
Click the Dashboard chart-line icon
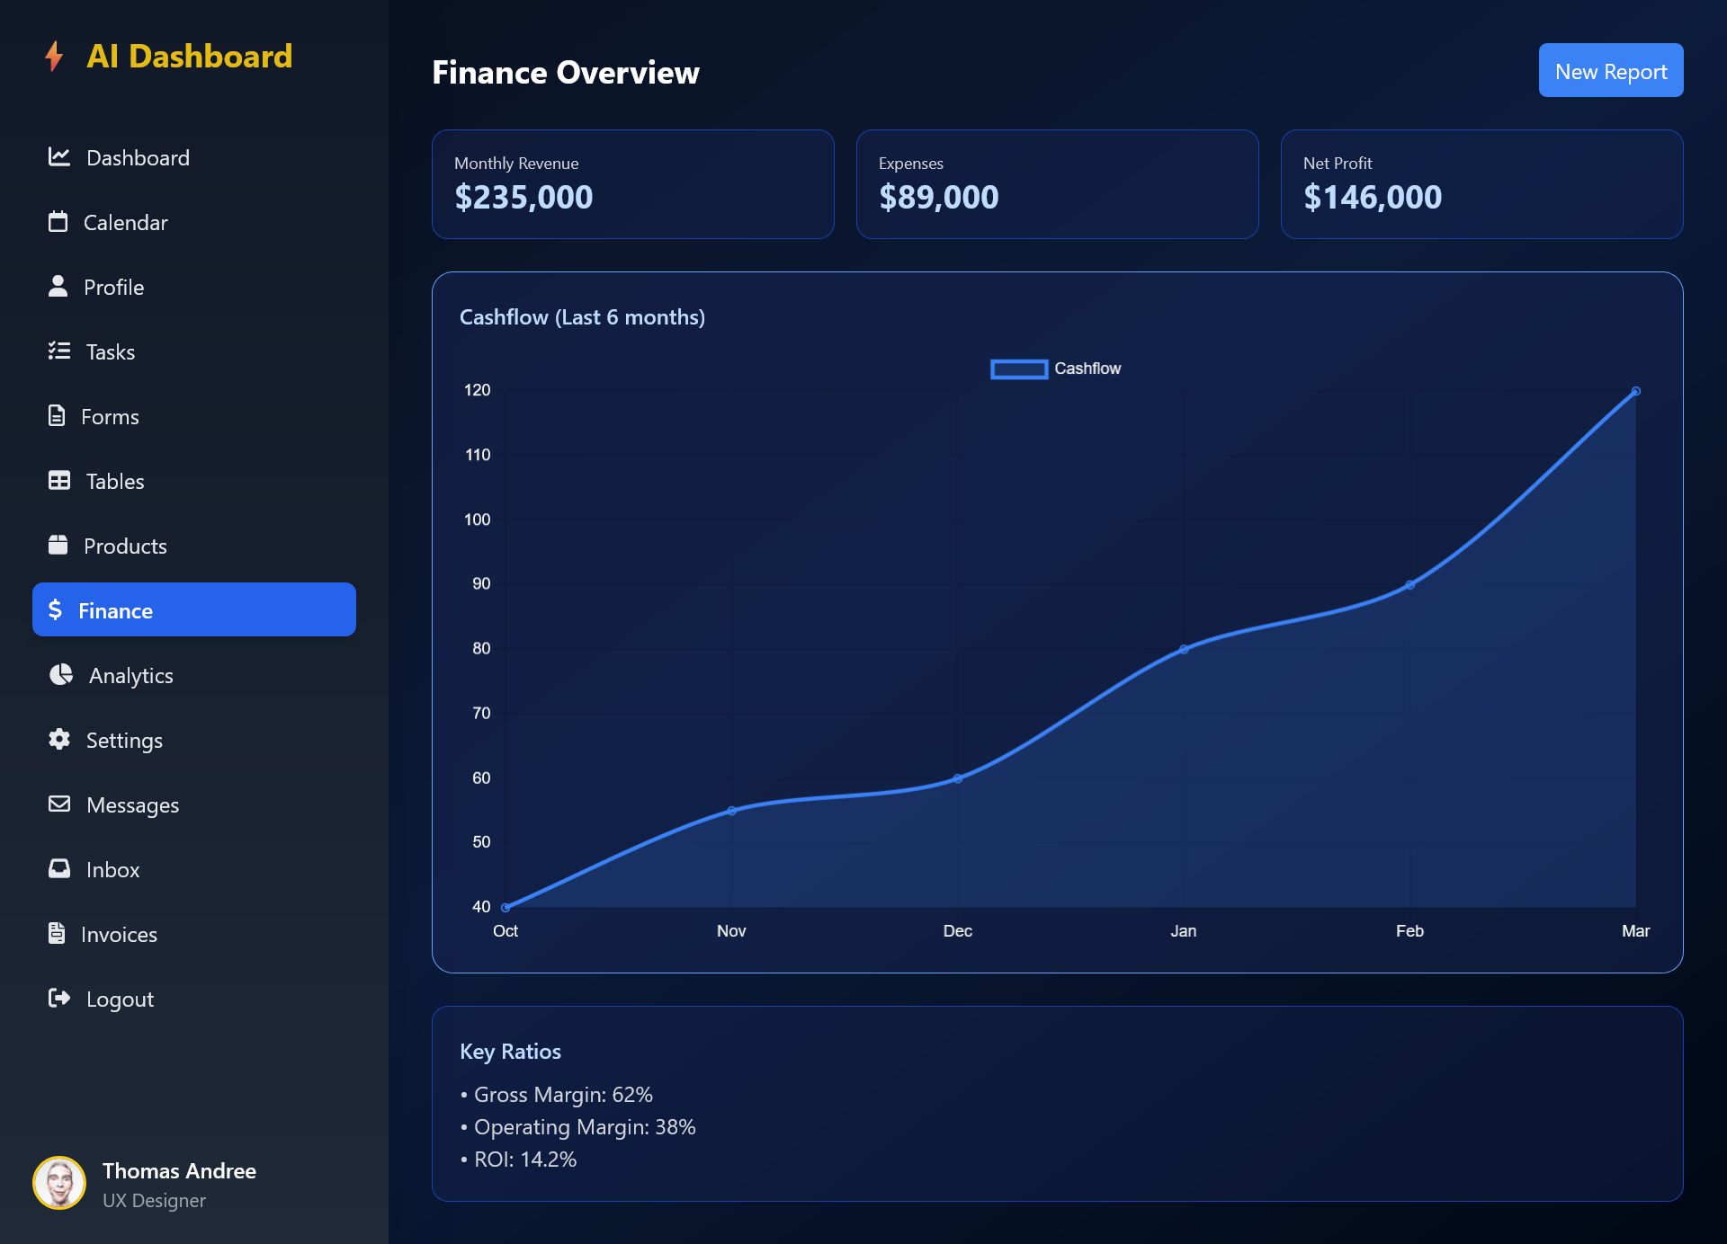point(59,157)
